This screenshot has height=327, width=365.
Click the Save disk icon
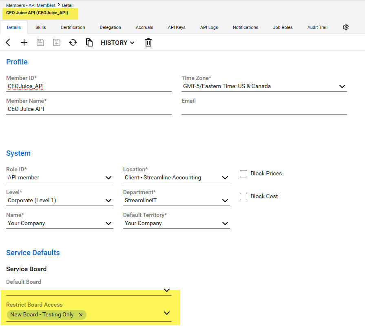pos(40,42)
